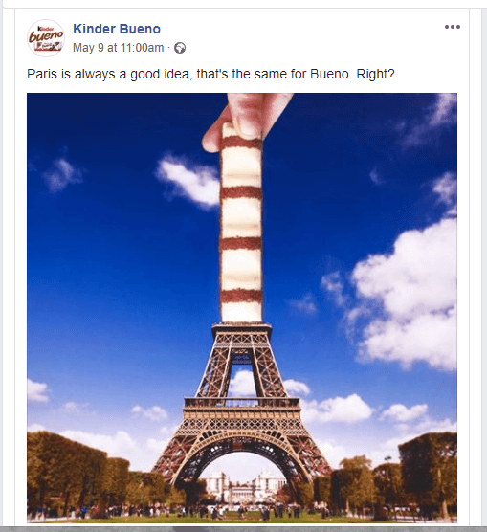The image size is (487, 532).
Task: Click the "bueno" script in the avatar logo
Action: 46,35
